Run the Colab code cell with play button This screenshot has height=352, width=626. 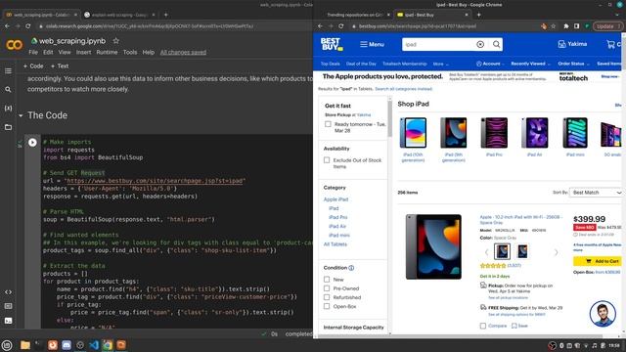tap(32, 143)
